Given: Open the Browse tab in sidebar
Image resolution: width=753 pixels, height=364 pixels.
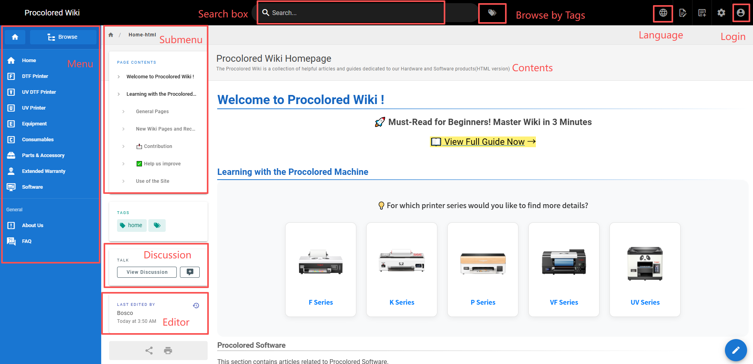Looking at the screenshot, I should (63, 37).
